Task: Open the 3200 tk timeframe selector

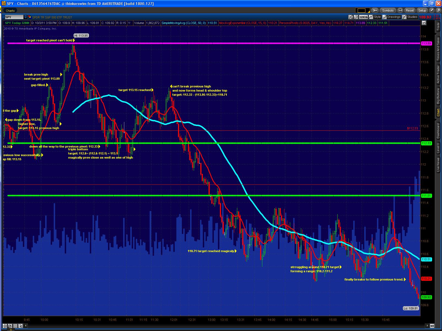Action: pos(363,17)
